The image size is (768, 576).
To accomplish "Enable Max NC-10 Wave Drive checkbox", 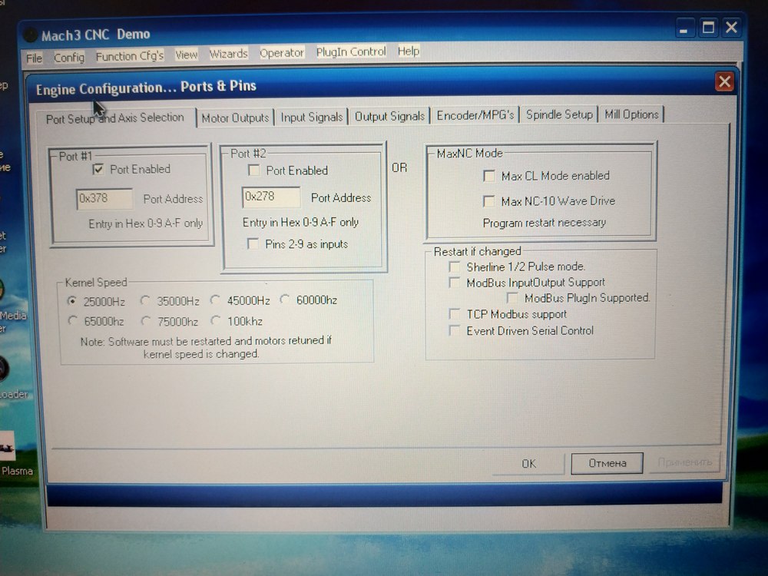I will coord(488,200).
